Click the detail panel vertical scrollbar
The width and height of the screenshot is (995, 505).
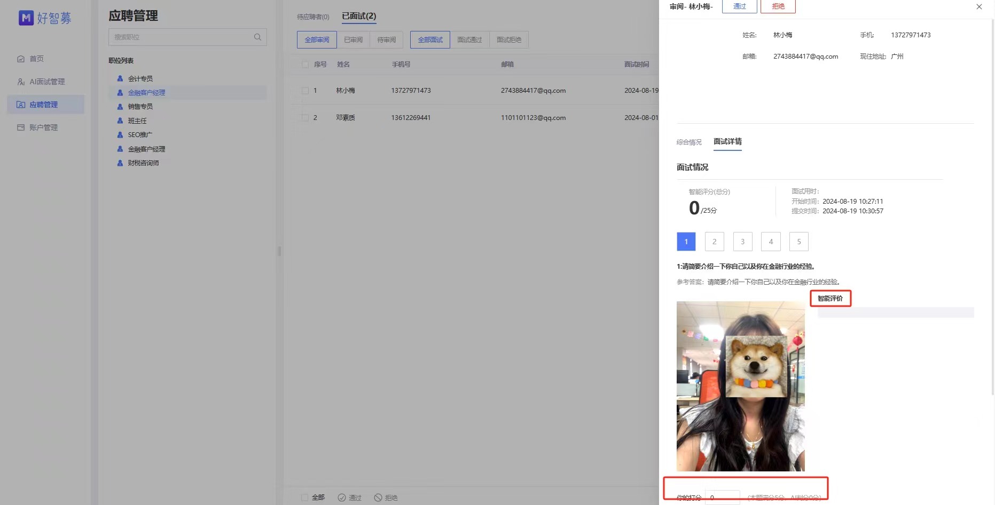tap(993, 208)
